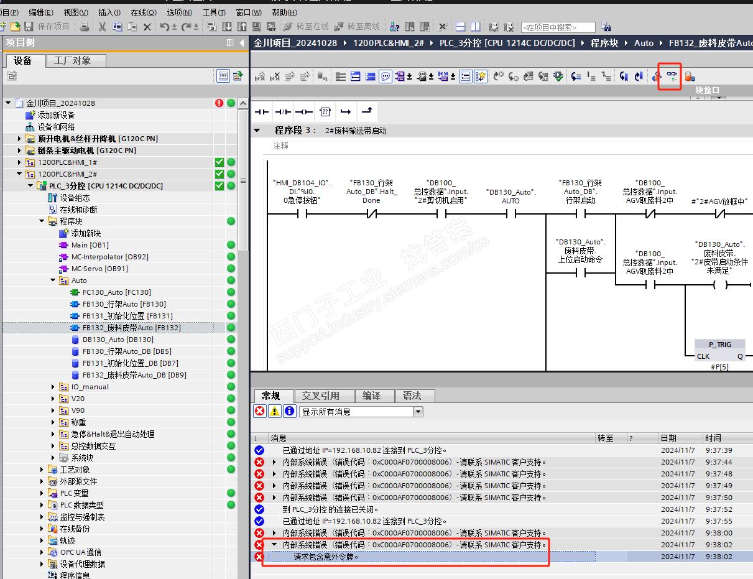Screen dimensions: 753x579
Task: Open the 工具(T) menu
Action: tap(214, 12)
